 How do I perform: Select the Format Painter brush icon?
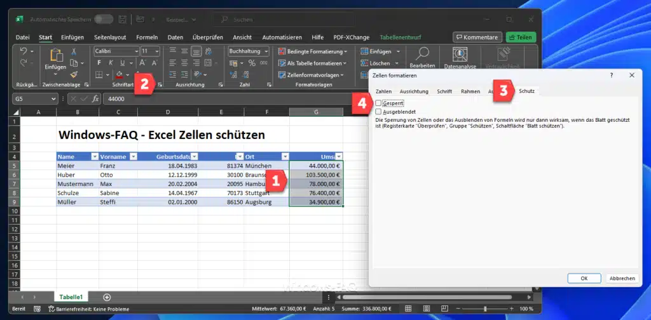[x=74, y=75]
